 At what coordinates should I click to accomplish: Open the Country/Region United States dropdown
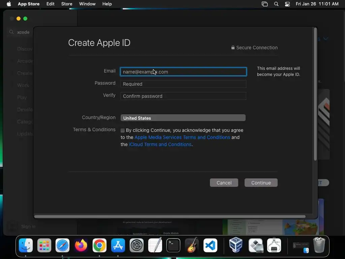183,118
